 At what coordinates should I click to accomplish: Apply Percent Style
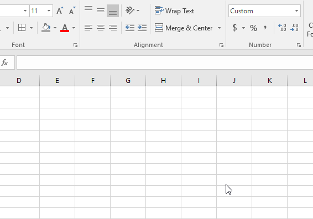point(253,28)
